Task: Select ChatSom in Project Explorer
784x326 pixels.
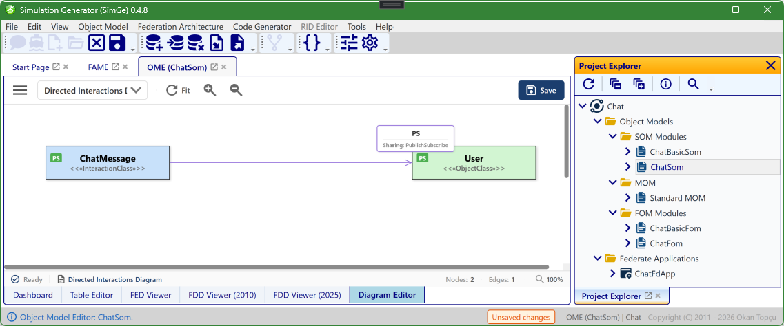Action: [x=667, y=167]
